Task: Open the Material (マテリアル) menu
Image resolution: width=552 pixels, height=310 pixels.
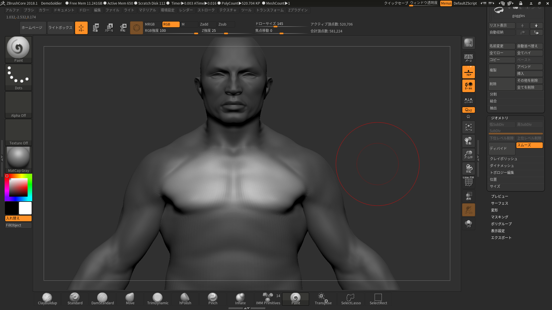Action: [x=147, y=10]
